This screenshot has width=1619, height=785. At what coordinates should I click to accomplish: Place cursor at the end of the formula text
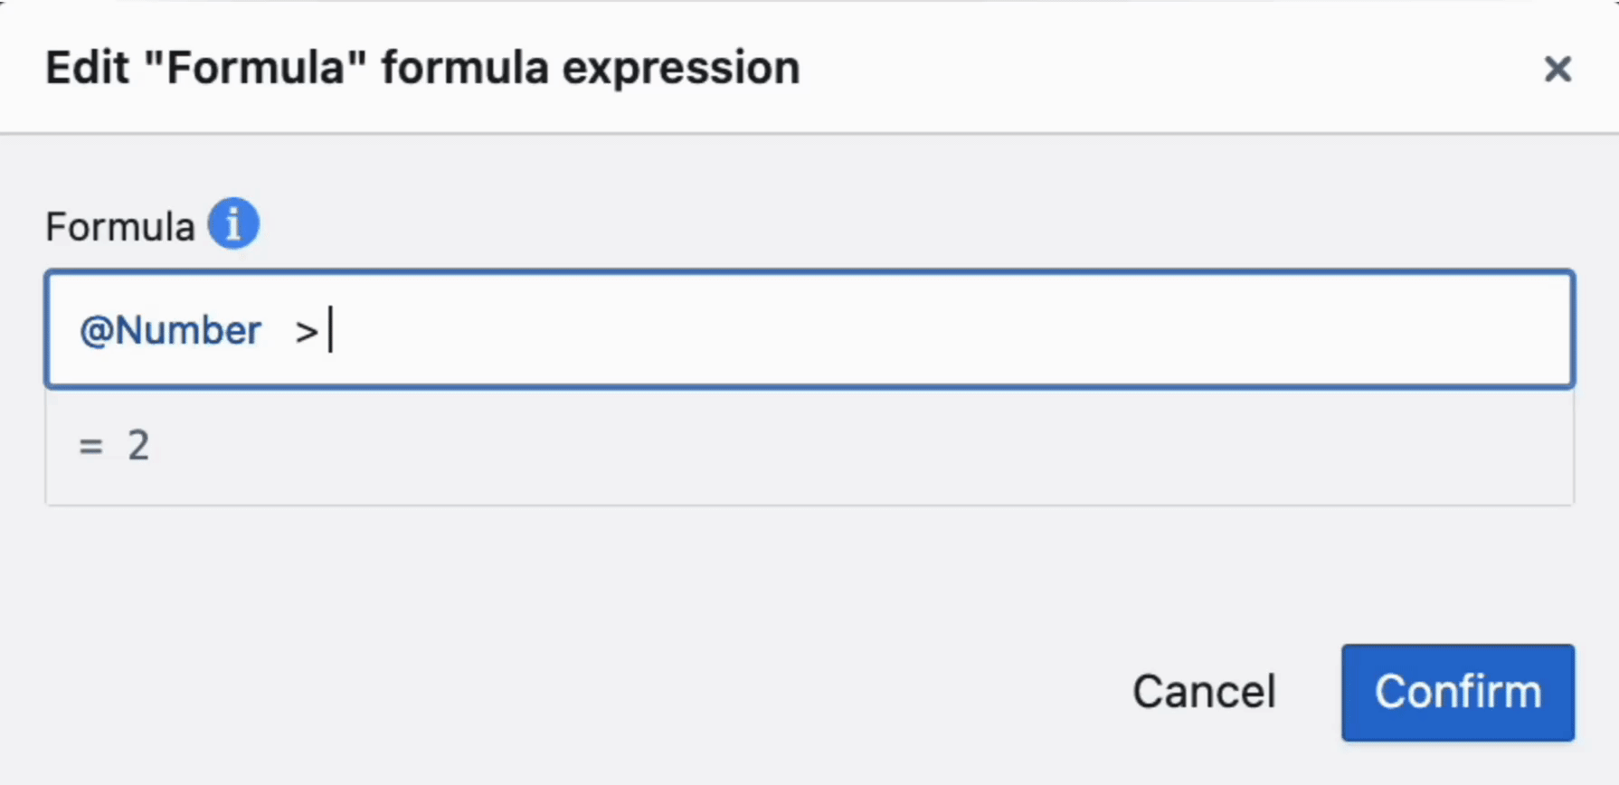[x=331, y=331]
